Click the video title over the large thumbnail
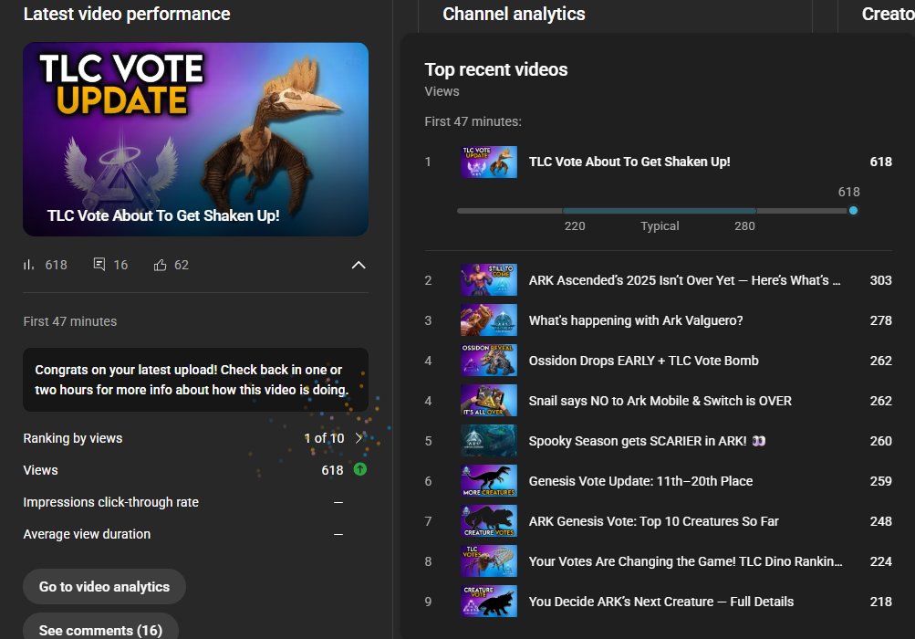 [163, 215]
